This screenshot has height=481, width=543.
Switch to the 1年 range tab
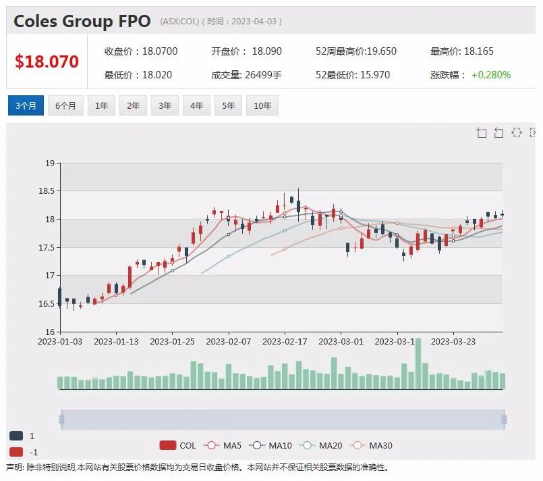(x=101, y=105)
